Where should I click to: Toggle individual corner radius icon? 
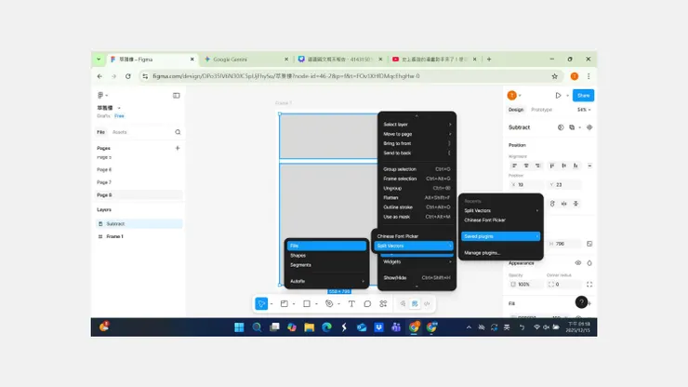589,285
